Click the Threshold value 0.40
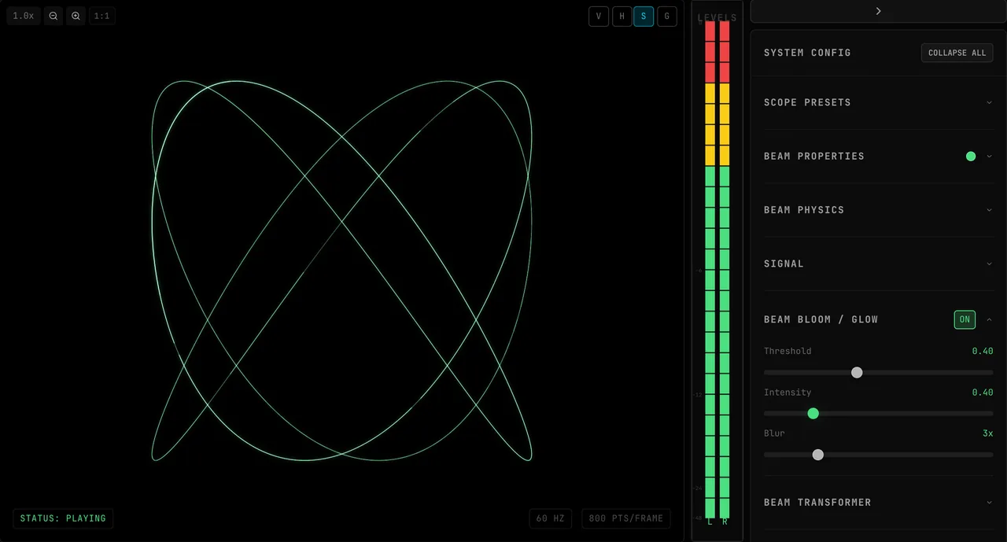The height and width of the screenshot is (542, 1007). [x=983, y=351]
